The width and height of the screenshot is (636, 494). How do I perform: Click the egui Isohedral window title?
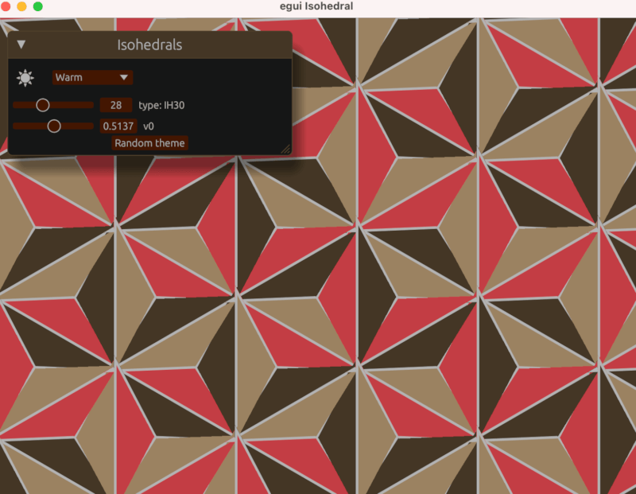click(317, 7)
